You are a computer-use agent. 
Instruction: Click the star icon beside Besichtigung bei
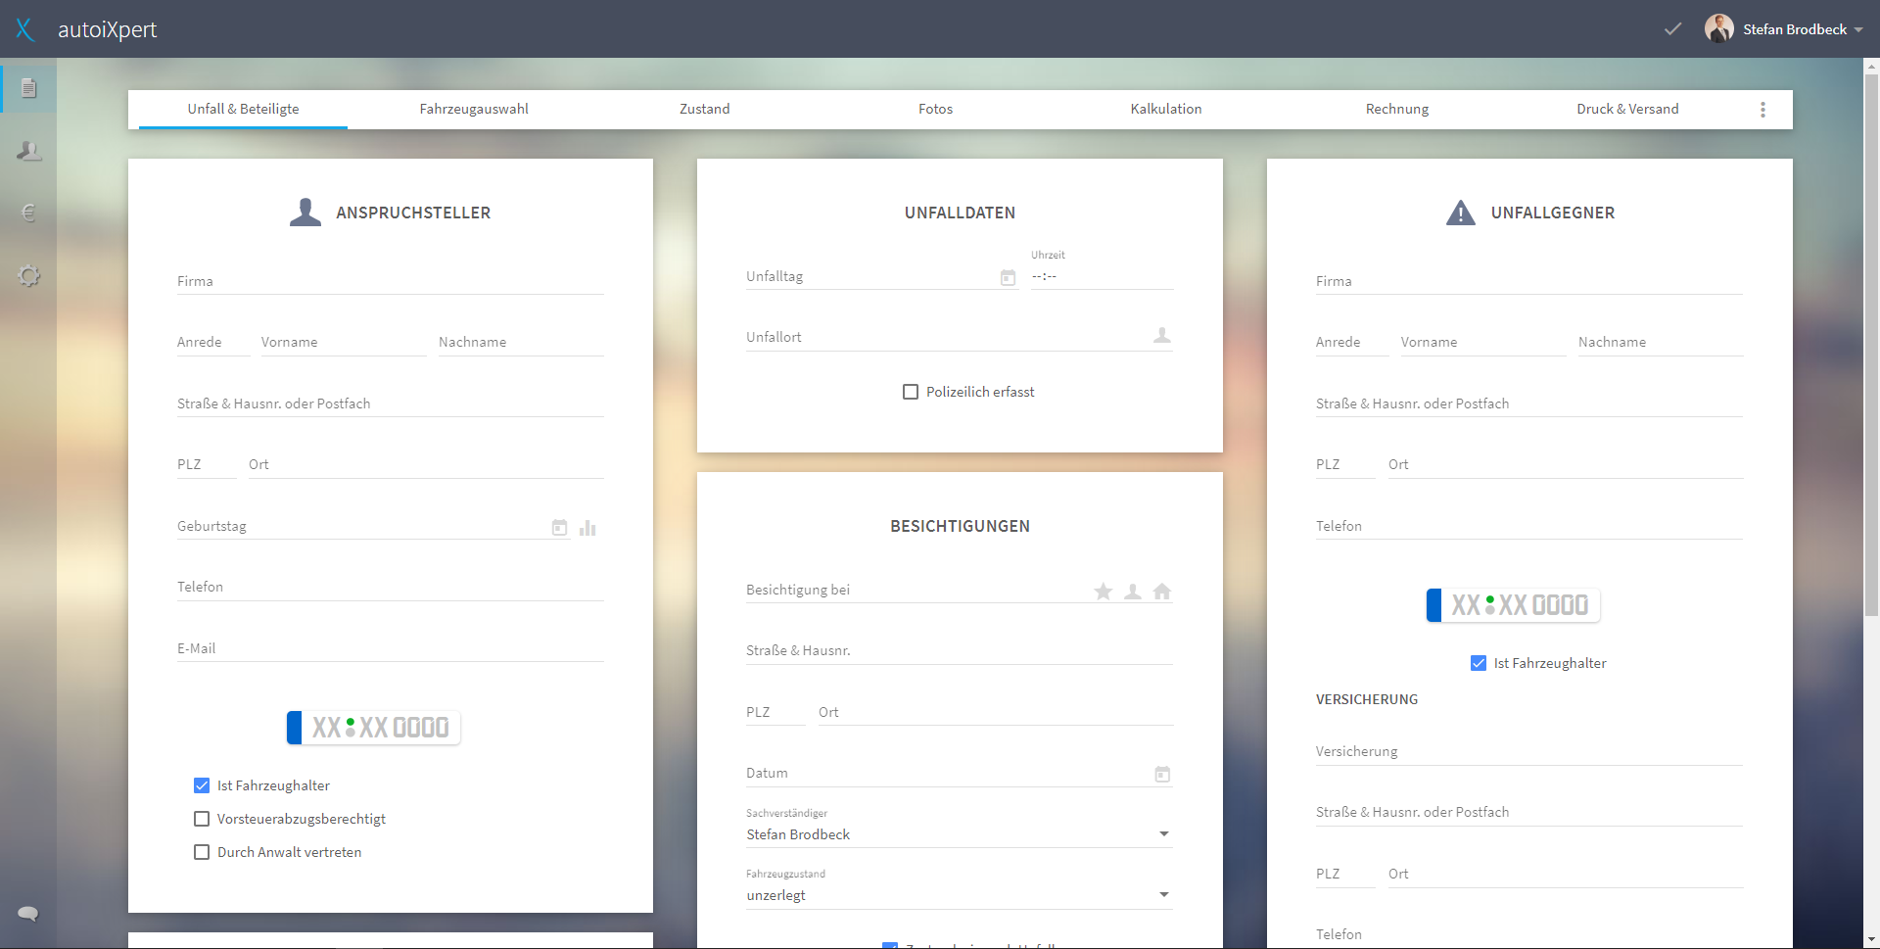(1104, 592)
